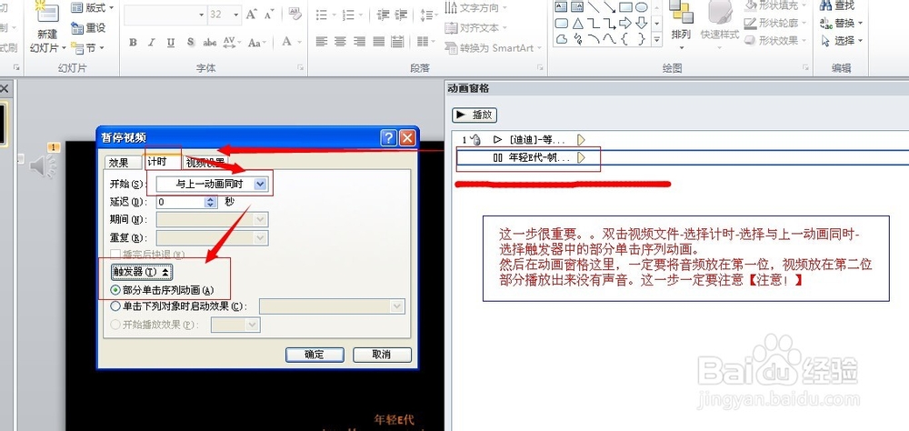
Task: Click the delay spinner arrows
Action: tap(211, 203)
